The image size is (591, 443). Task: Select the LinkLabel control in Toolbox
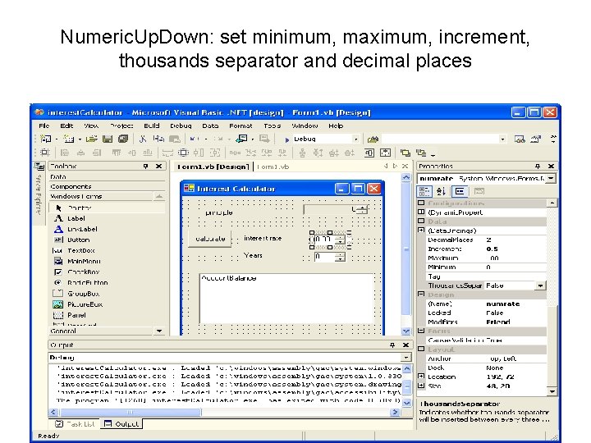107,229
